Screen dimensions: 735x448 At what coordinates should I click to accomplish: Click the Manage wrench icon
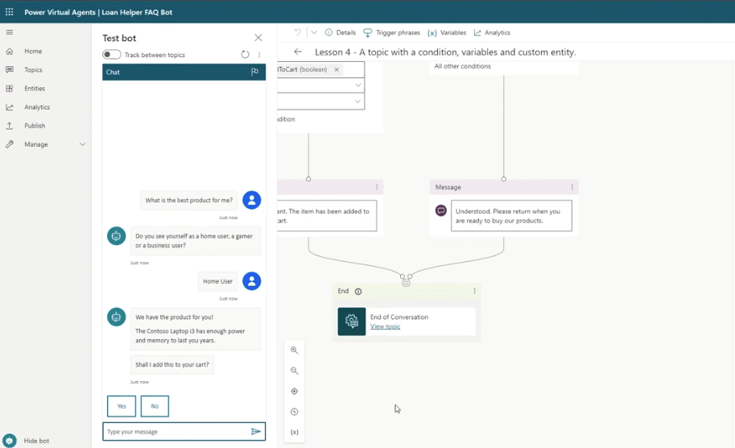[10, 144]
